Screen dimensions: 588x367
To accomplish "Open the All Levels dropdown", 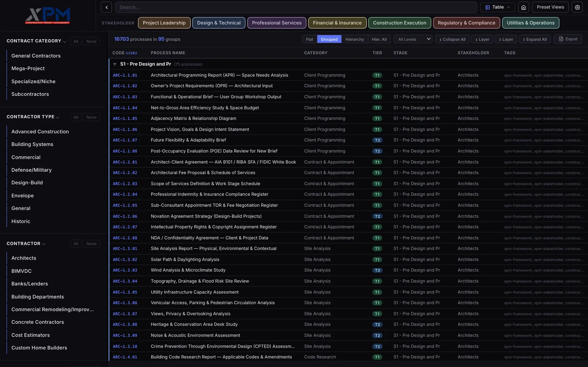I will point(413,39).
